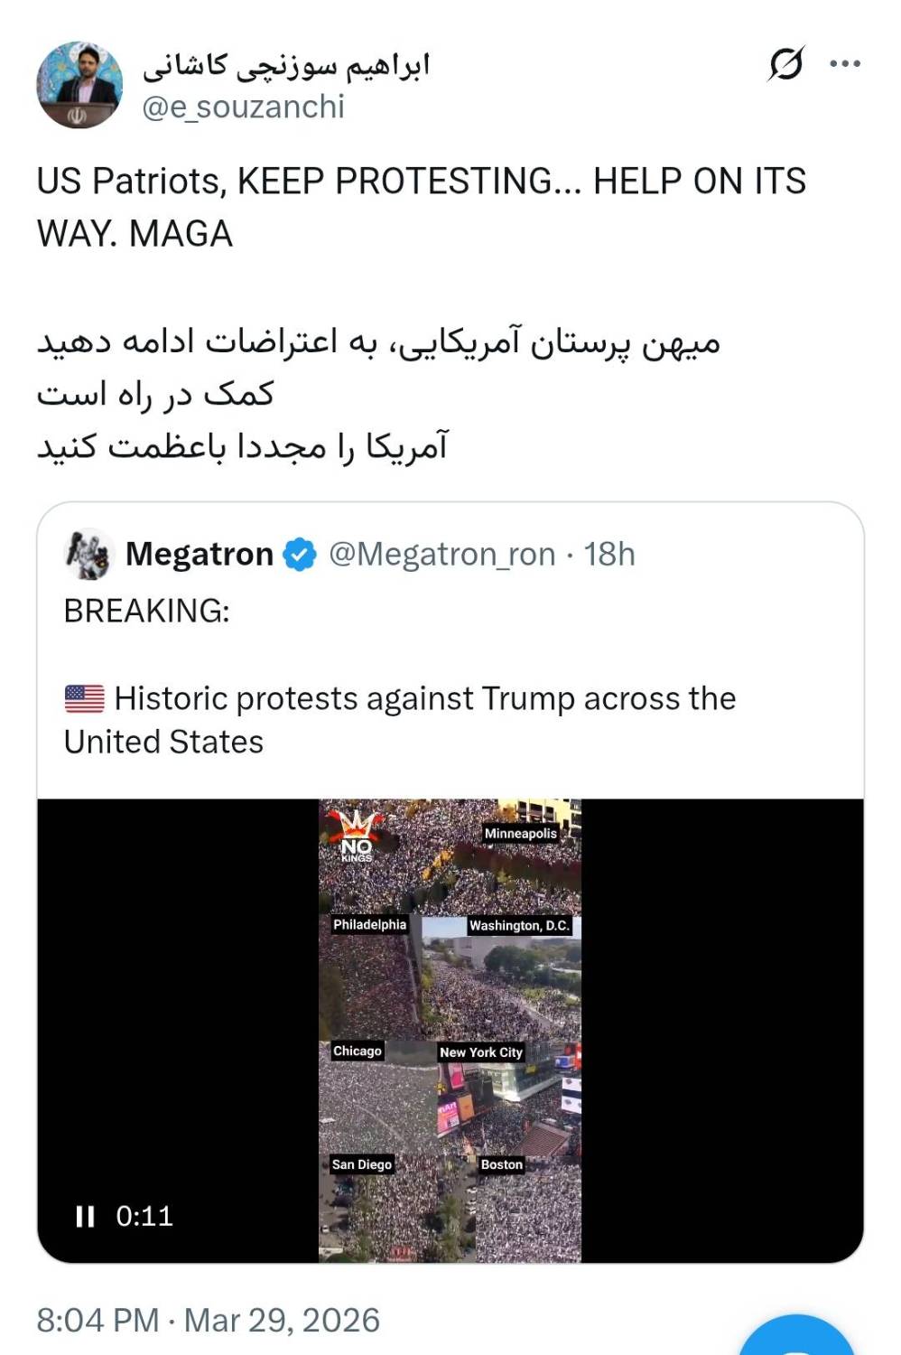The height and width of the screenshot is (1355, 901).
Task: Open the Grok slash-circle icon
Action: pyautogui.click(x=785, y=63)
